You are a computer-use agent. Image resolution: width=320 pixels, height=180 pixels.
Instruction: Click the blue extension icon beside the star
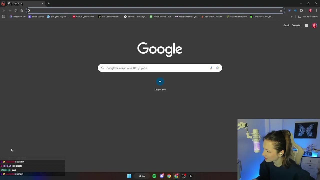pyautogui.click(x=289, y=10)
